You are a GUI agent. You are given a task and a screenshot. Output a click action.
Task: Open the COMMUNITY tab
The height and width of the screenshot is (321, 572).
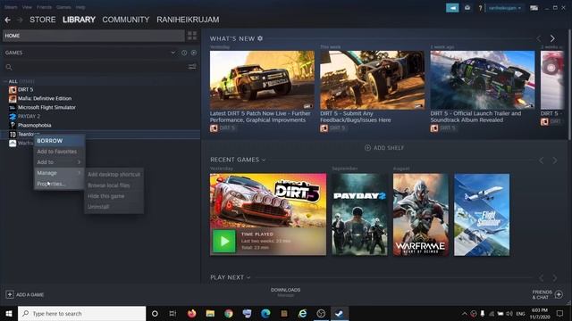coord(126,20)
